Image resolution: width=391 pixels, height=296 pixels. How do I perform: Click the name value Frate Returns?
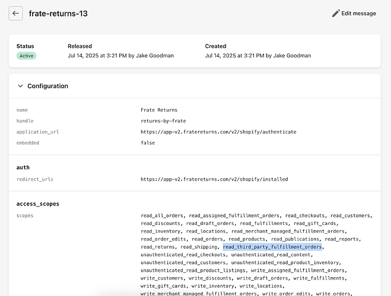click(x=159, y=110)
